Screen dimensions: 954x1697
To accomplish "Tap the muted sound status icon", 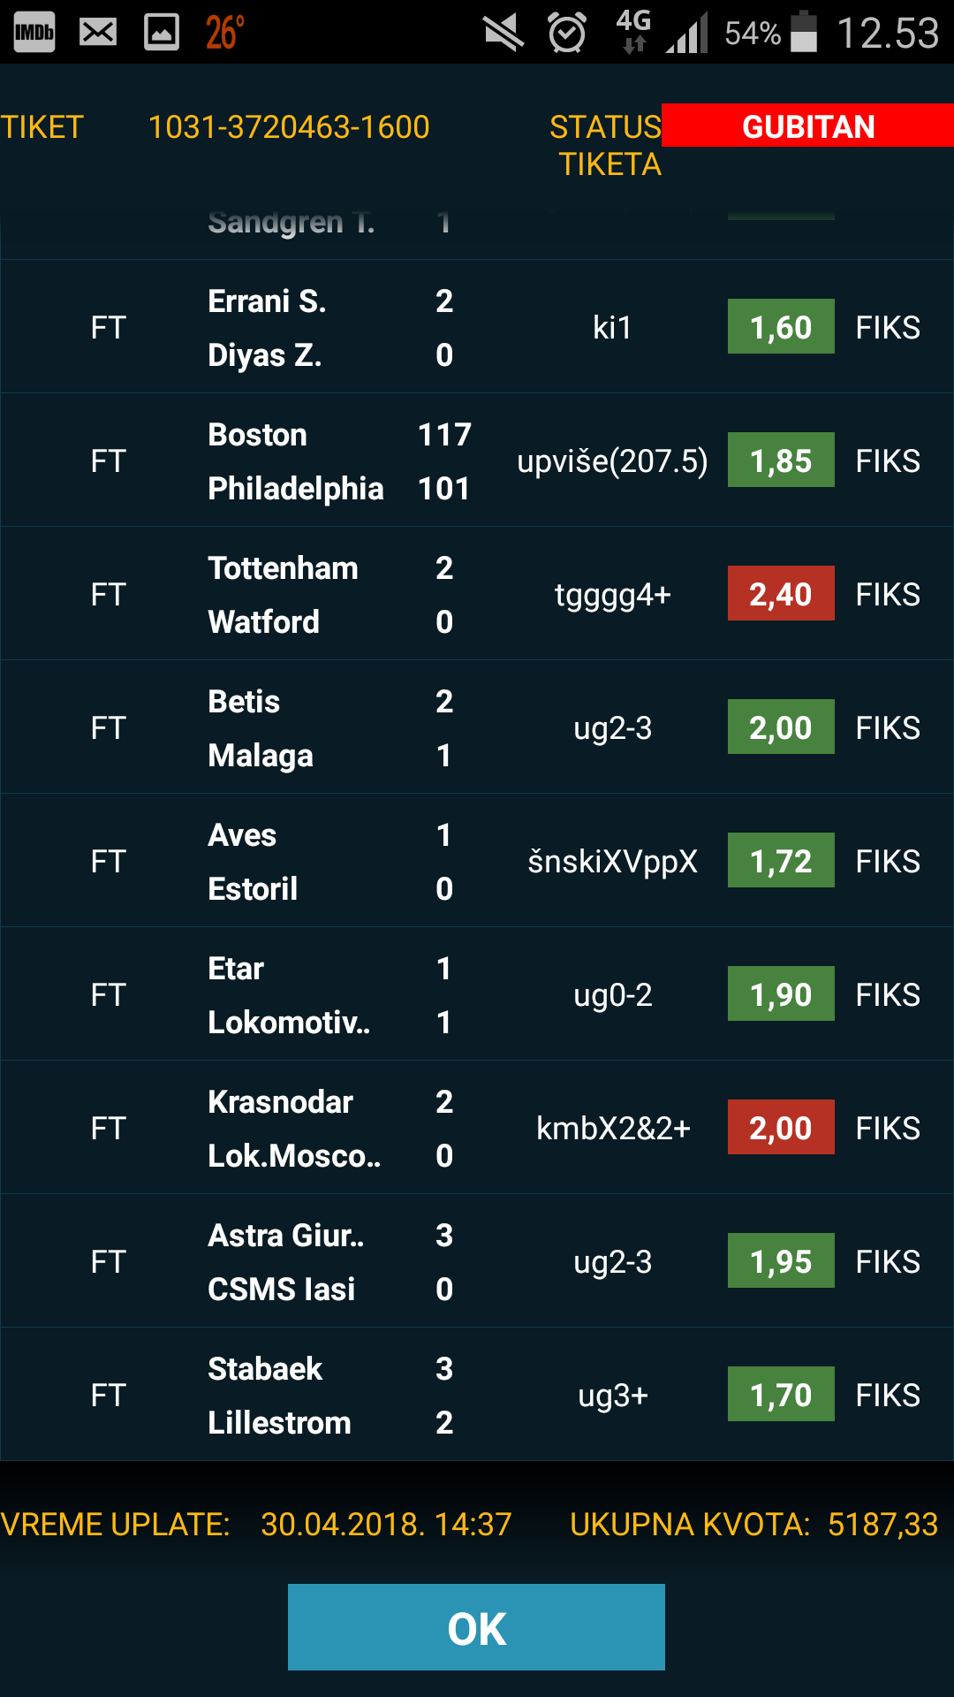I will pos(504,33).
